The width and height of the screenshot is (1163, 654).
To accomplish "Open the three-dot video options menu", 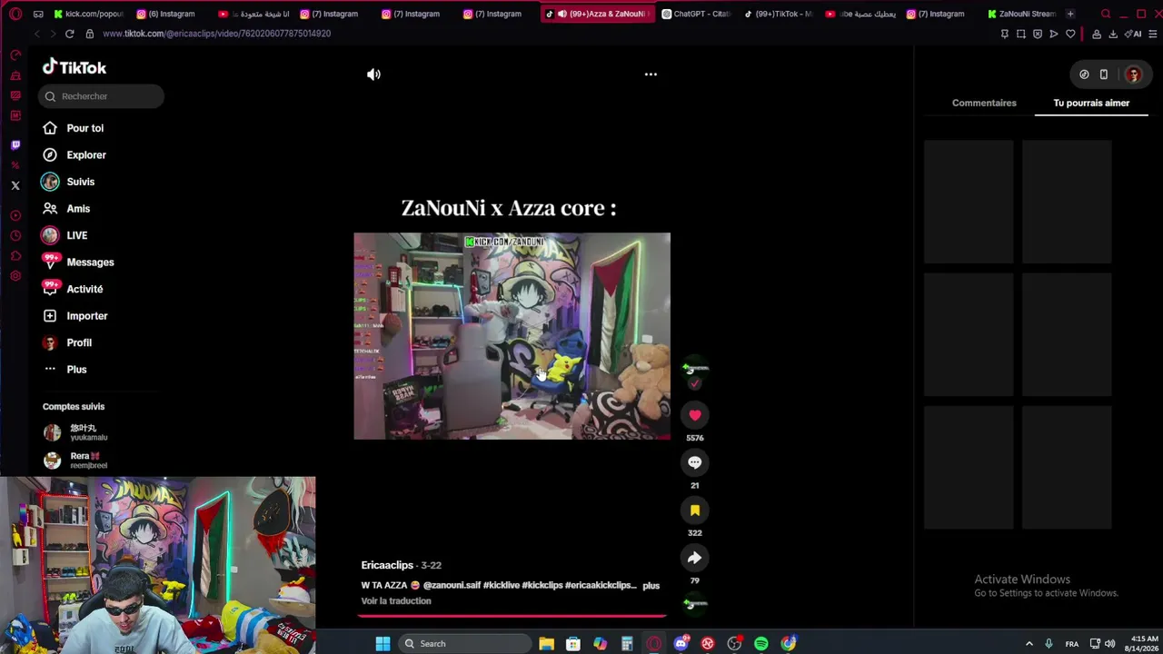I will [651, 74].
